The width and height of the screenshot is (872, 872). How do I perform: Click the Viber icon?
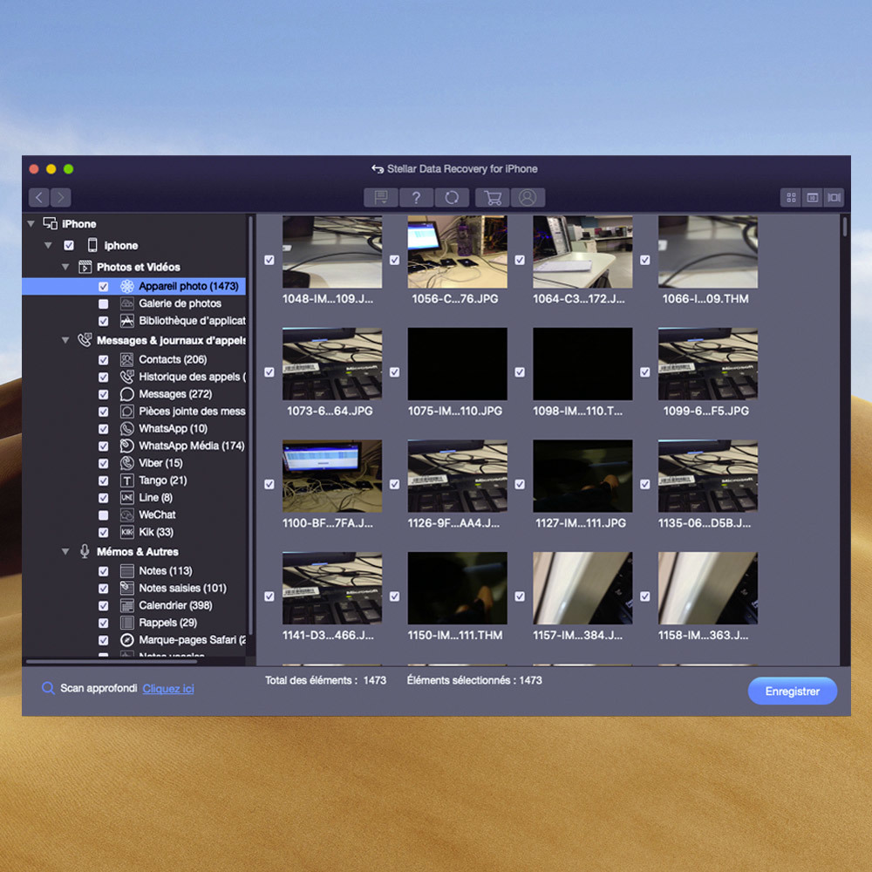tap(126, 463)
